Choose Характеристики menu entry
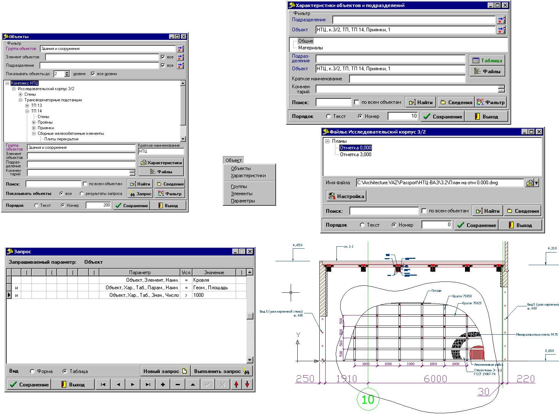Image resolution: width=559 pixels, height=415 pixels. tap(248, 176)
